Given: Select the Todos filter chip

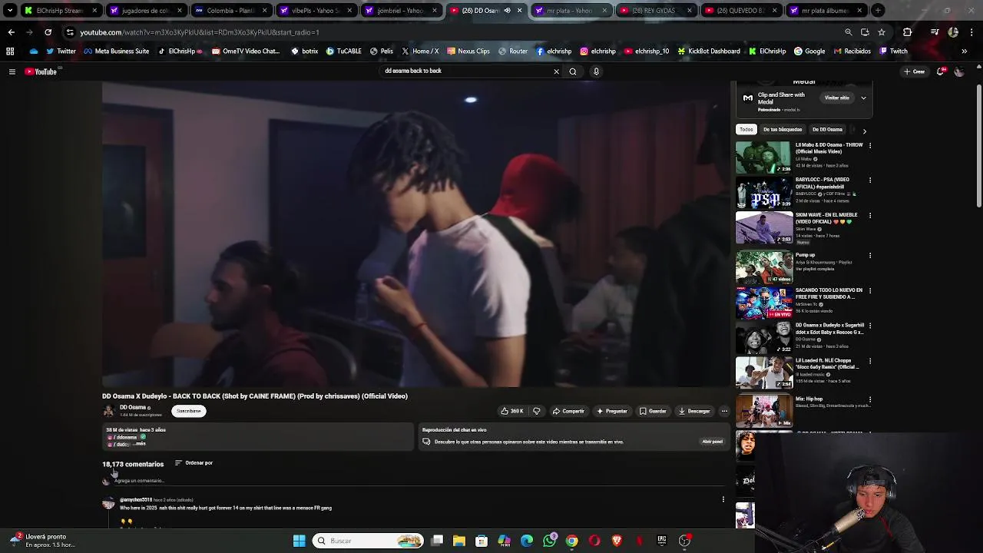Looking at the screenshot, I should [746, 130].
